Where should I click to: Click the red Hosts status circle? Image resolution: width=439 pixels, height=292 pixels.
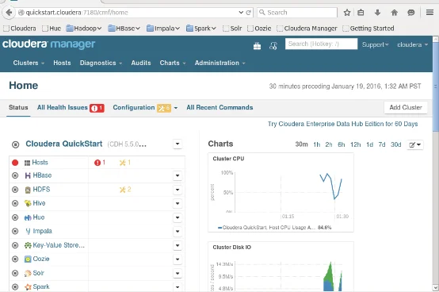pos(15,163)
